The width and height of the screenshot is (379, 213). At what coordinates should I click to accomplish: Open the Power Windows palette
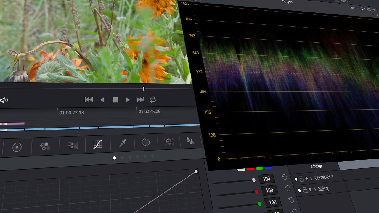(x=146, y=142)
